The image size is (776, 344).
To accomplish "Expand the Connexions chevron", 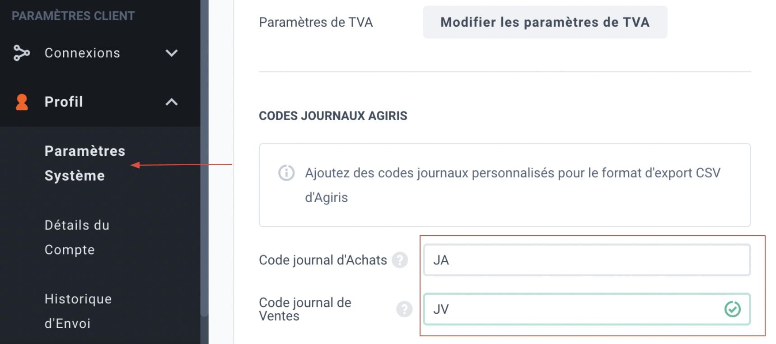I will click(172, 53).
